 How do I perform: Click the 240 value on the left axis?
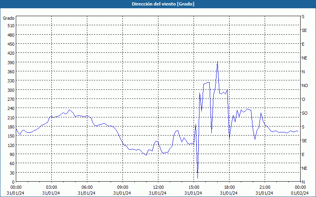11,109
